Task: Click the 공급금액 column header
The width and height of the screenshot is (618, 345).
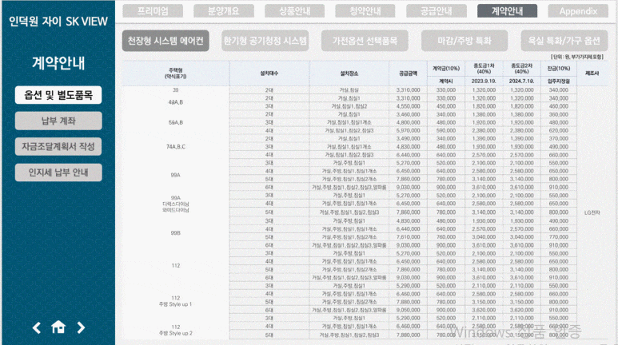Action: 408,73
